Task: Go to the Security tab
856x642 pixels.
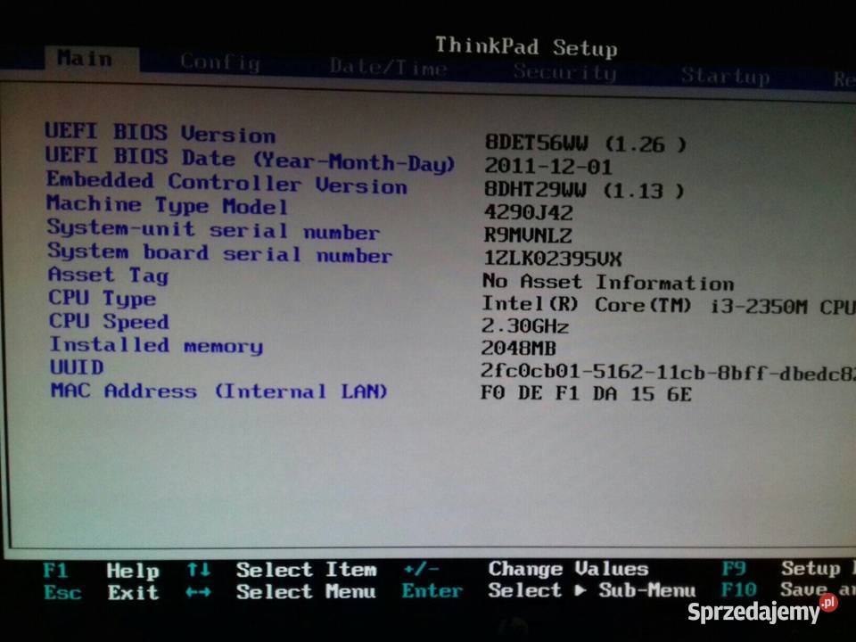Action: (565, 72)
